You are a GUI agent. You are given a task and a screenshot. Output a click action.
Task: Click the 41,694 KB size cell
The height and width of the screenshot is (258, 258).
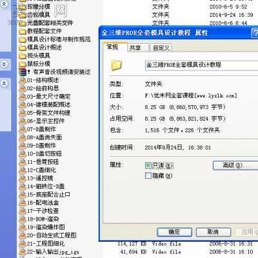pos(134,252)
